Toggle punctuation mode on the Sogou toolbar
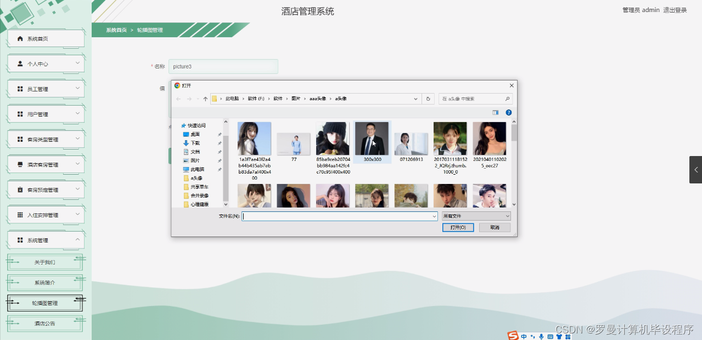The width and height of the screenshot is (702, 340). (x=532, y=336)
